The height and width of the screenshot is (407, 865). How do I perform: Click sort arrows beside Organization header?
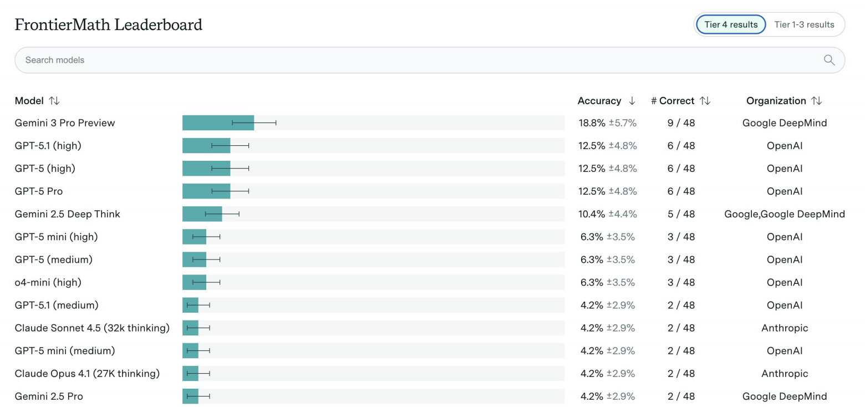pyautogui.click(x=816, y=101)
